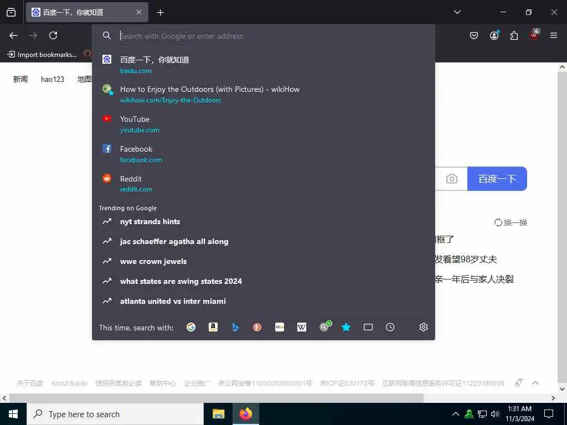Viewport: 567px width, 425px height.
Task: Open network icon in system tray
Action: click(482, 414)
